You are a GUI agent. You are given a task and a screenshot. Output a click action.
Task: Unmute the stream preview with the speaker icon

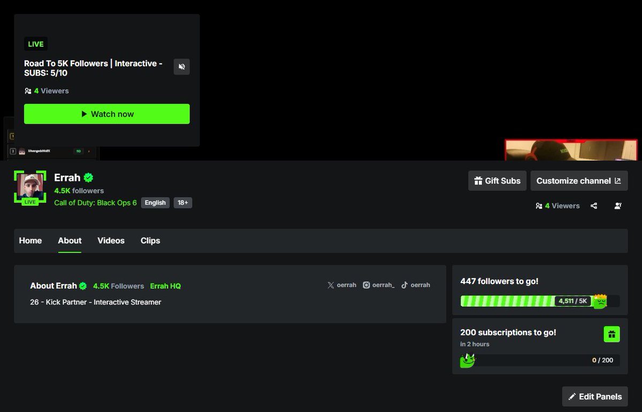click(x=182, y=67)
